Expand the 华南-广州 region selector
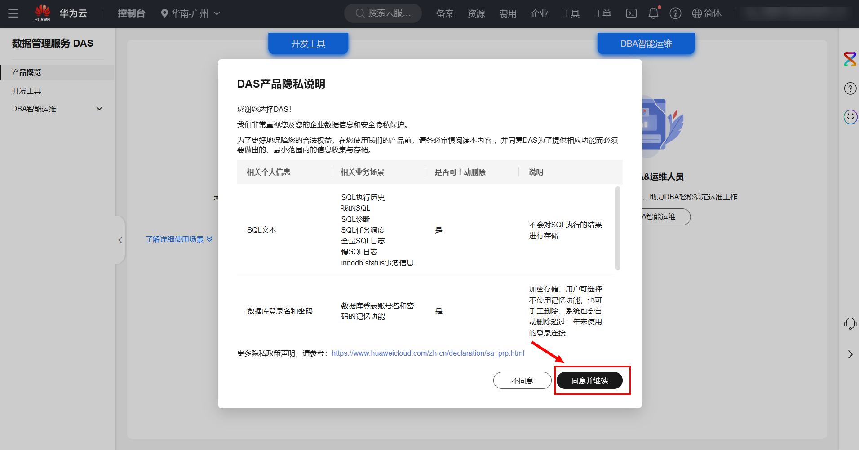 [x=190, y=13]
